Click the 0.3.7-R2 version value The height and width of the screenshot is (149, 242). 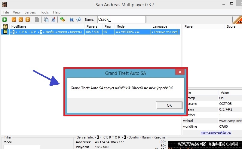tap(226, 109)
